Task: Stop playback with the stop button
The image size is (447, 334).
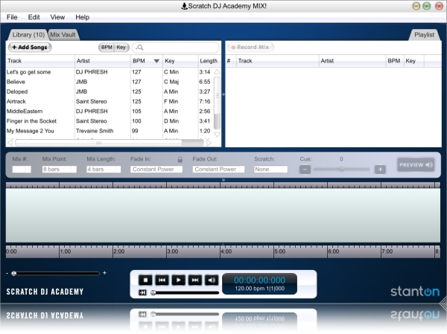Action: (x=145, y=280)
